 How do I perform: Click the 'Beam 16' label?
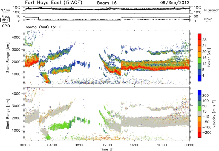point(107,3)
